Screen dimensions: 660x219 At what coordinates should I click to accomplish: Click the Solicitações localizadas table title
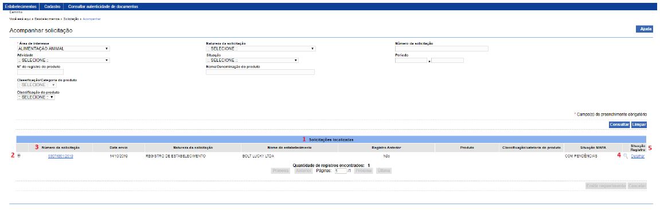[331, 140]
